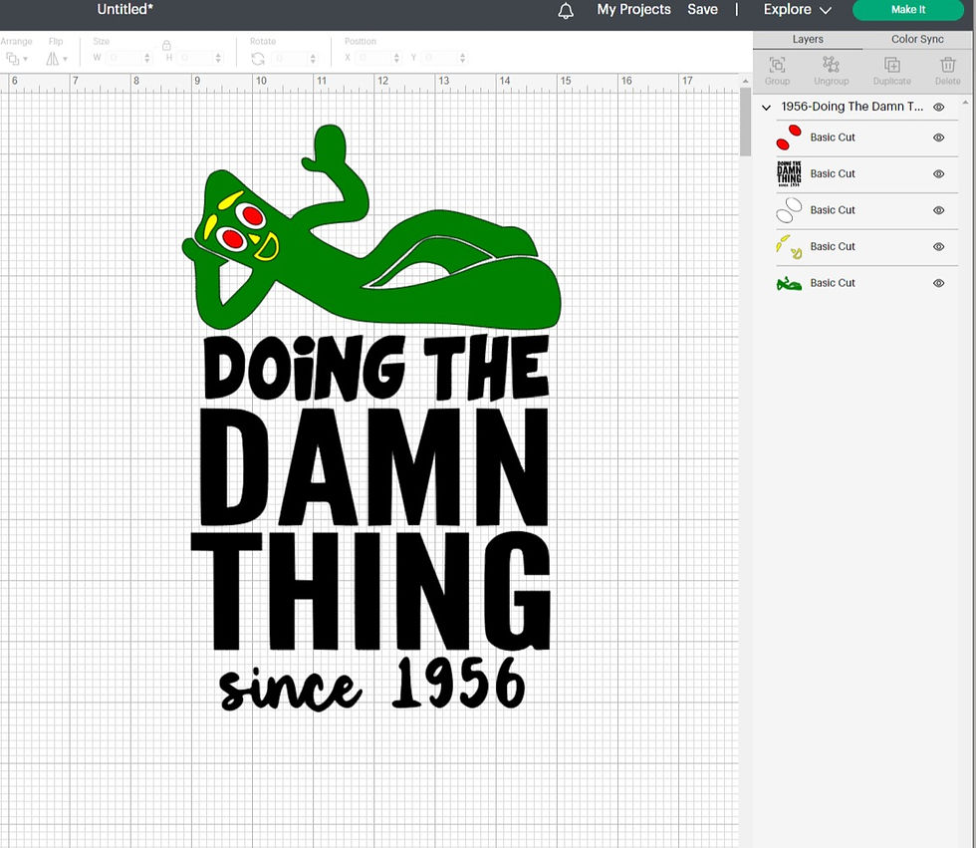Click the 1956-Doing The Damn T... group name
Viewport: 976px width, 848px height.
(x=853, y=107)
